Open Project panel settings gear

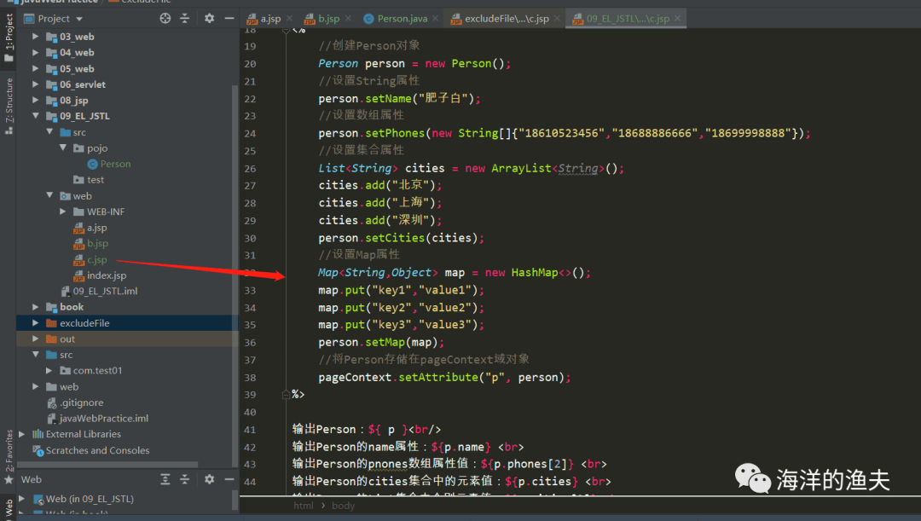pos(209,18)
